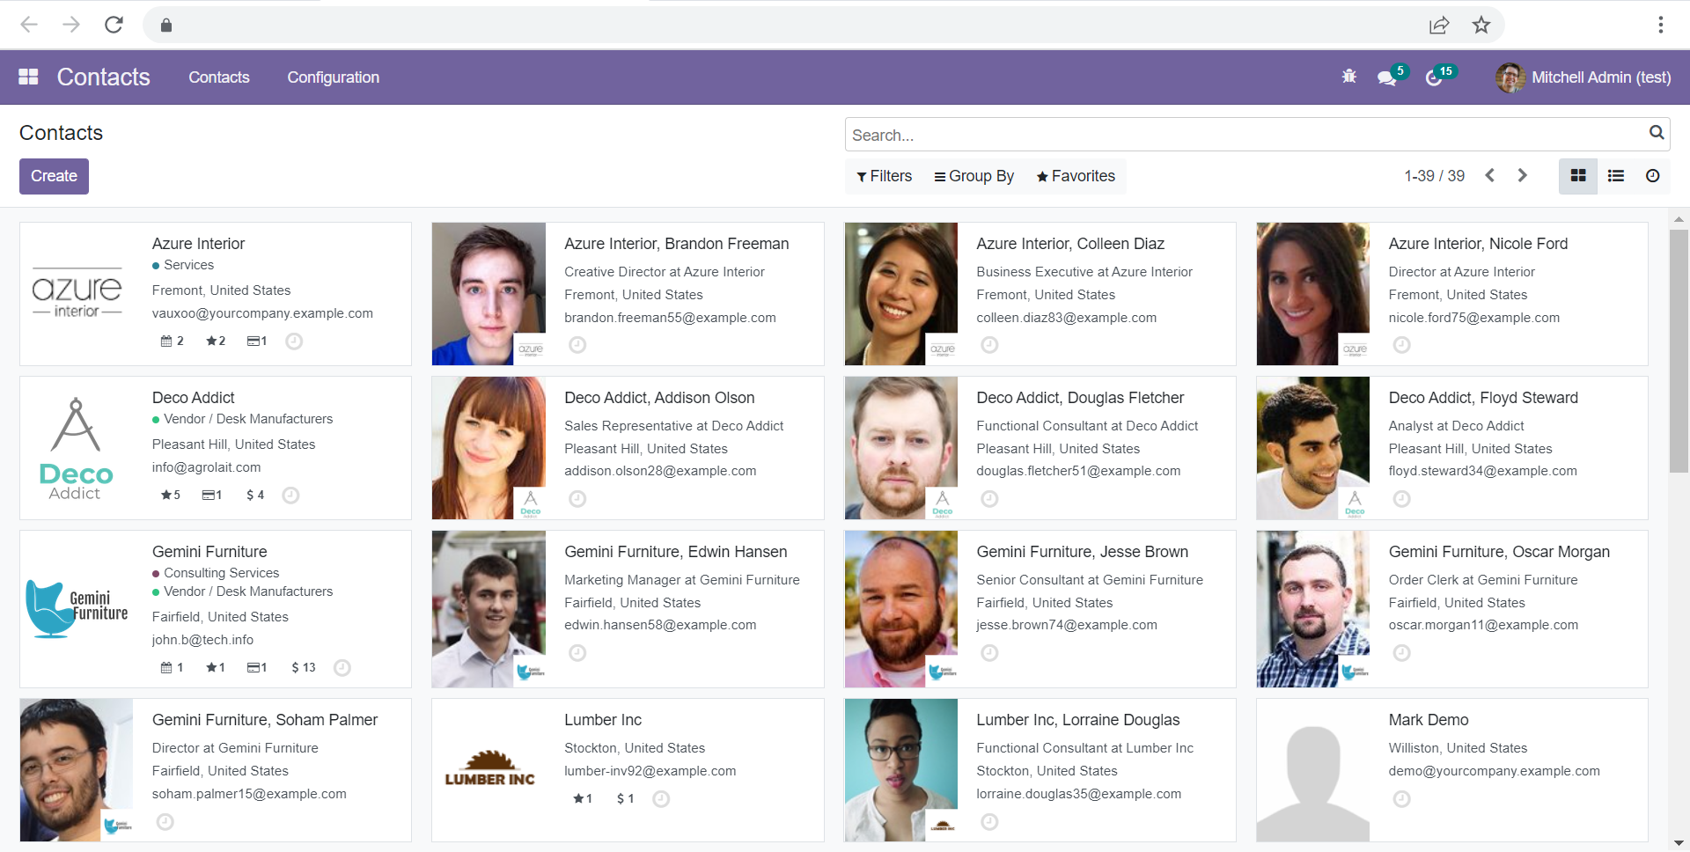The image size is (1690, 852).
Task: Click Azure Interior's activity clock icon
Action: pos(294,342)
